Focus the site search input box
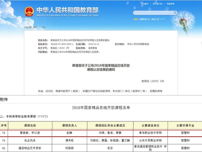The width and height of the screenshot is (202, 152). (154, 13)
